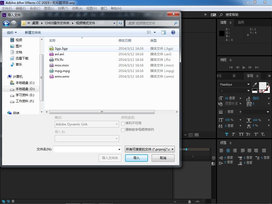Open the 格式 Adobe Dynamic Link dropdown
Viewport: 272px width, 204px height.
(87, 124)
